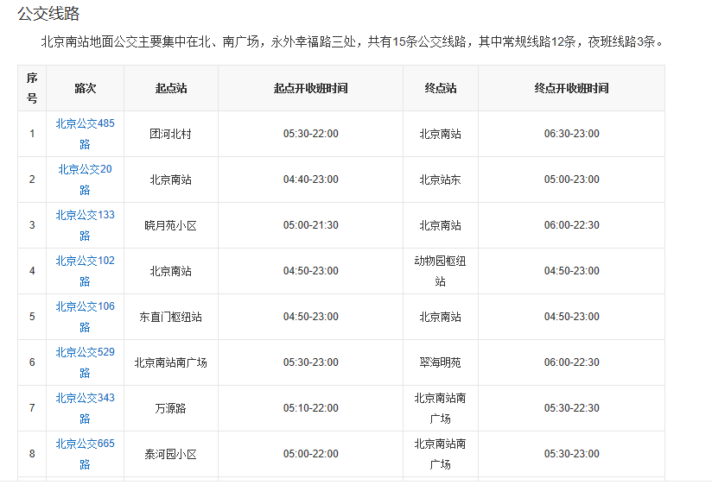Open the 北京公交665路 link
This screenshot has height=485, width=712.
click(85, 454)
